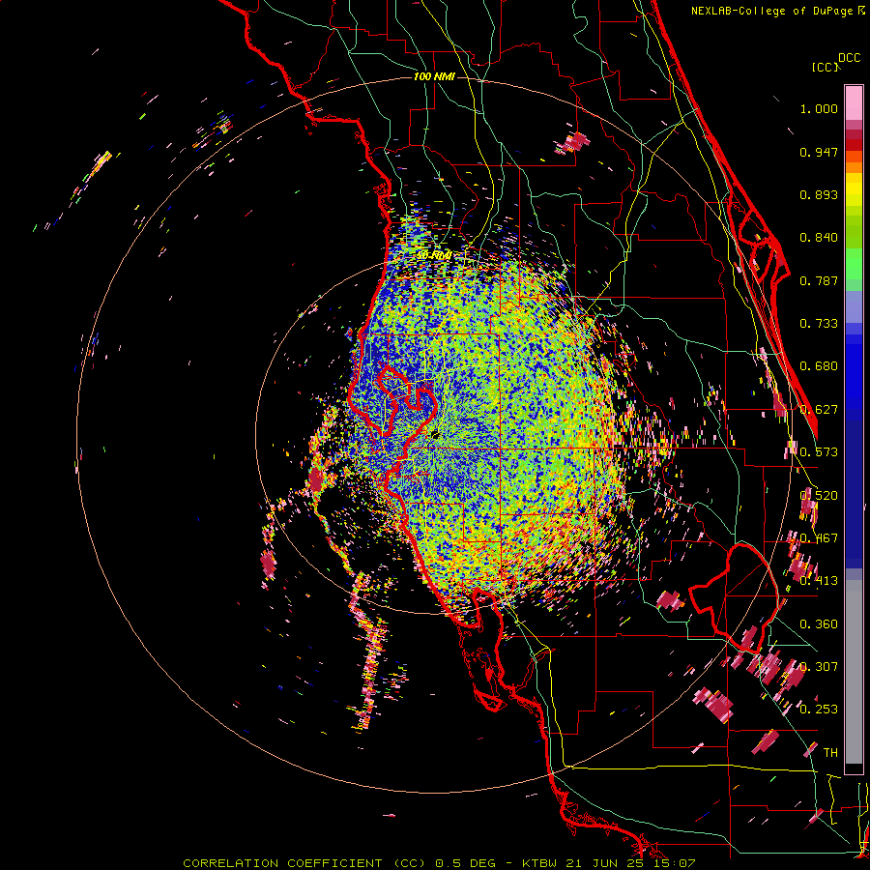870x870 pixels.
Task: Select the 0.787 legend value
Action: point(819,280)
